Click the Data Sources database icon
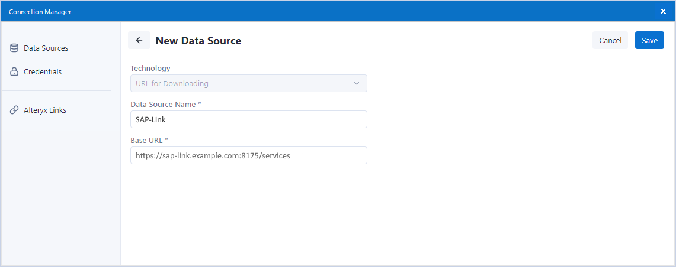The width and height of the screenshot is (676, 267). 14,48
